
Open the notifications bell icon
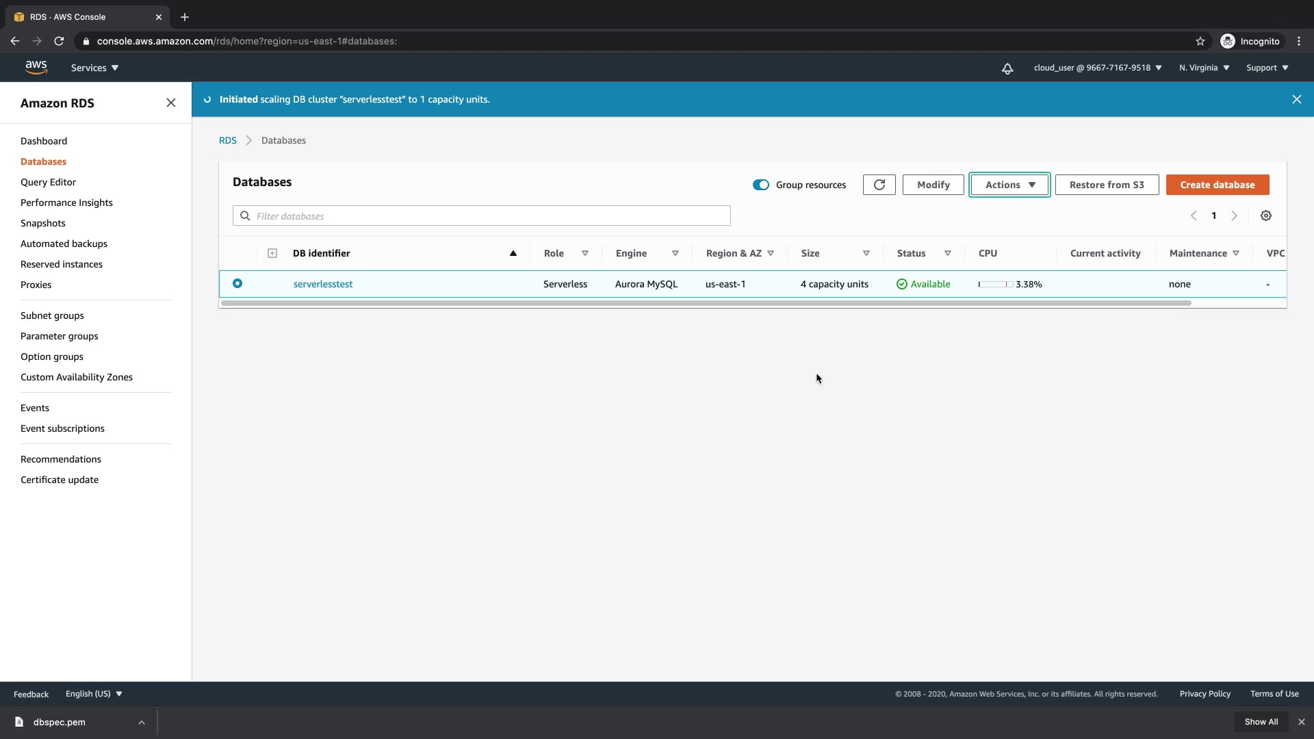click(1007, 68)
